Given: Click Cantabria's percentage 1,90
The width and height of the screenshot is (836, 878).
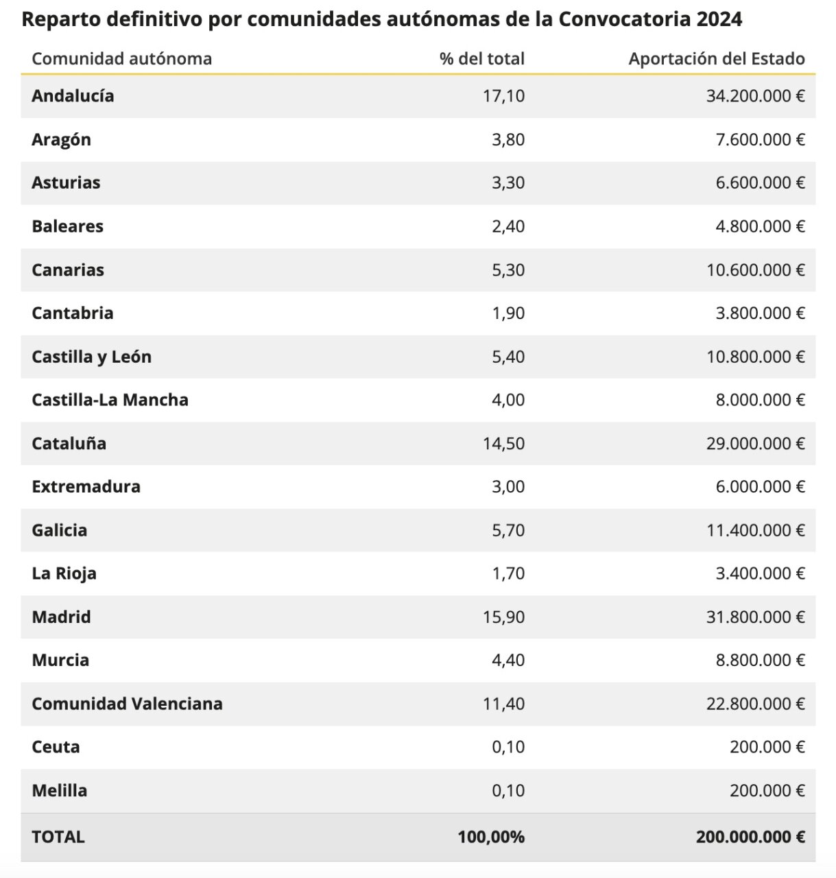Looking at the screenshot, I should coord(507,313).
